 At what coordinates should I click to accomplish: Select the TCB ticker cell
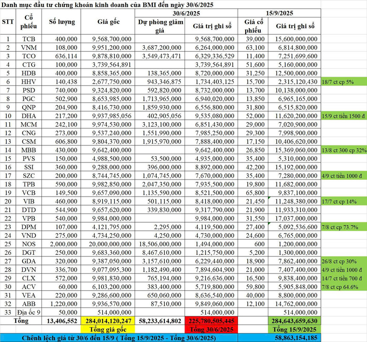coord(29,39)
